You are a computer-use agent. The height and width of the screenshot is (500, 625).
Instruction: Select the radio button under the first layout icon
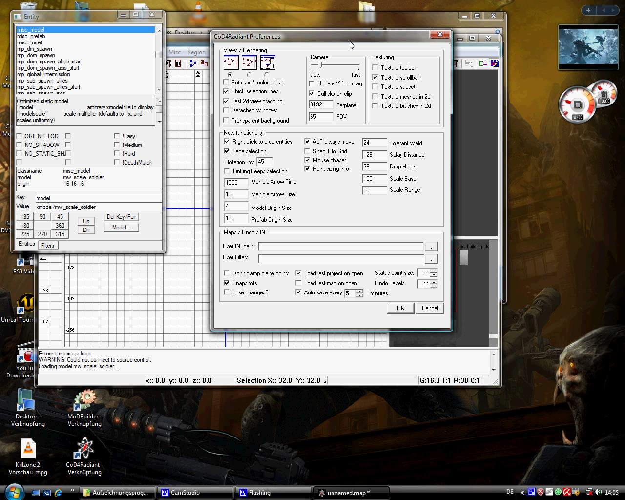point(230,75)
